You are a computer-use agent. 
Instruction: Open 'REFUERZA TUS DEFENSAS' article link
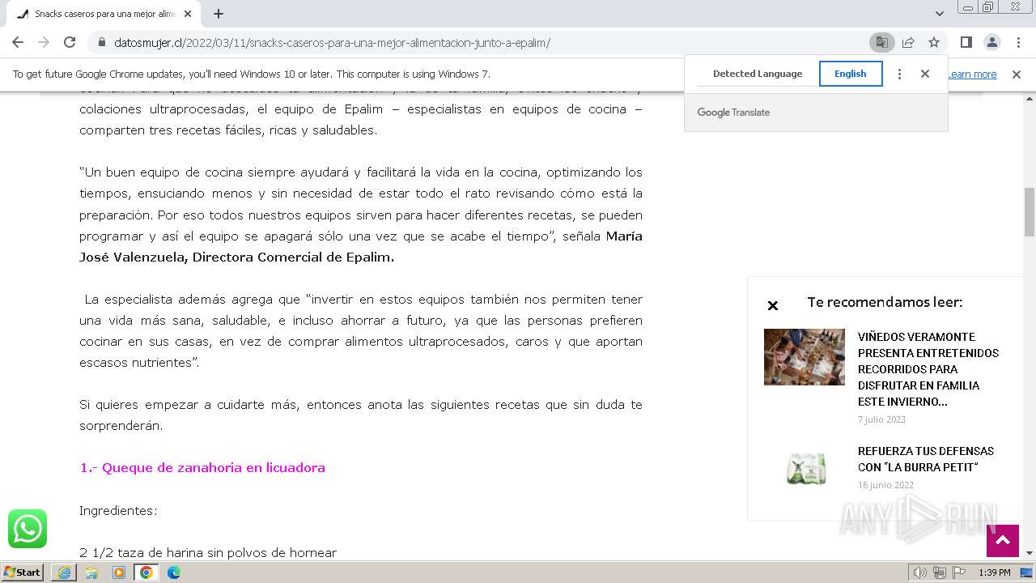pos(926,459)
